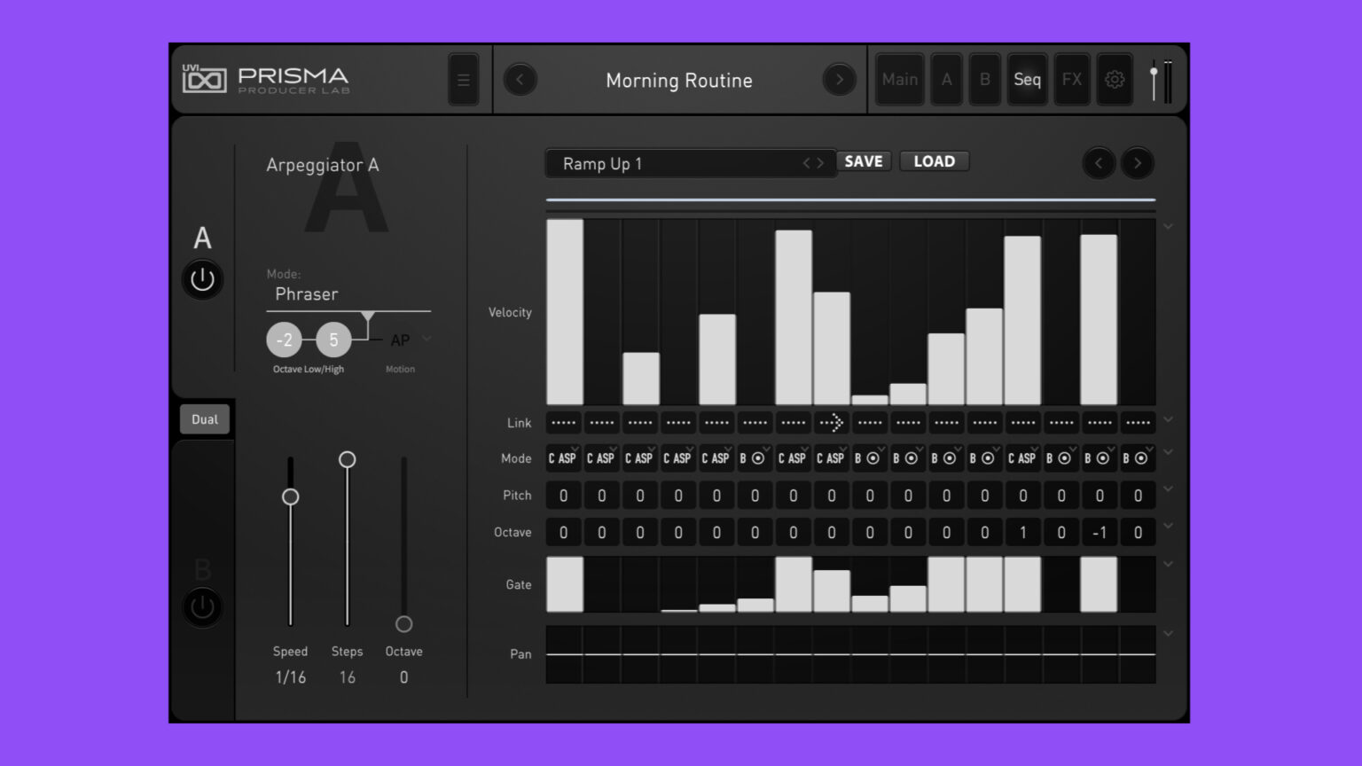Power off Arpeggiator A

pos(201,279)
